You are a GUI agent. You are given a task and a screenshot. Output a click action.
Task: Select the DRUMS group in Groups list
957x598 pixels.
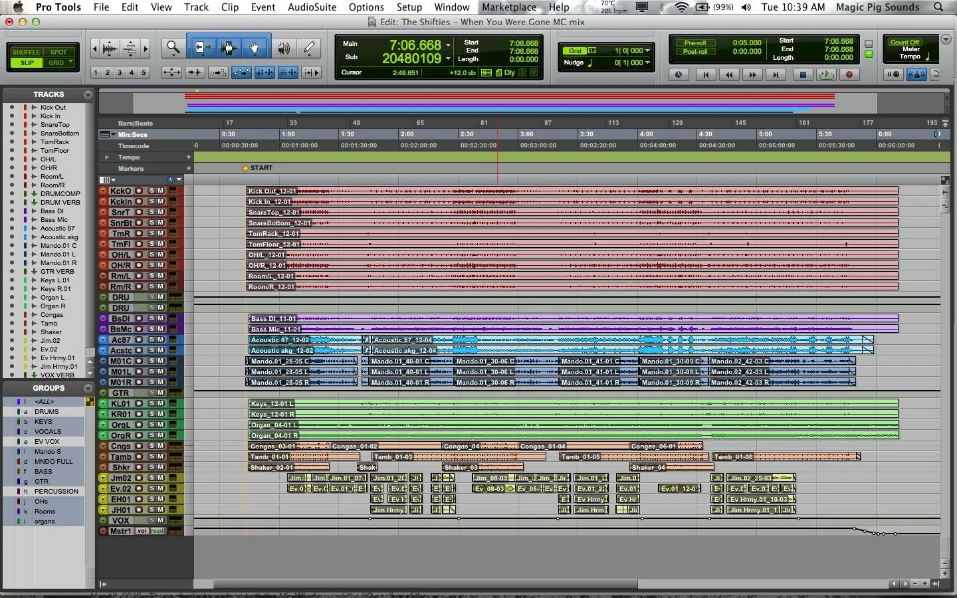[x=47, y=412]
